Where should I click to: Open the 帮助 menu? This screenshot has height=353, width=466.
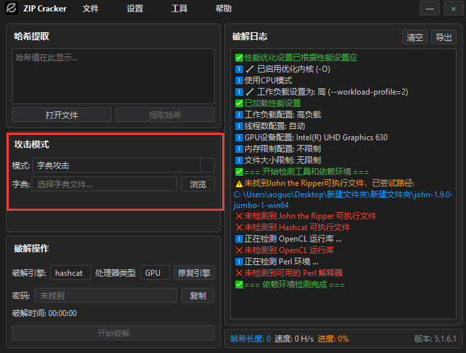pos(224,9)
